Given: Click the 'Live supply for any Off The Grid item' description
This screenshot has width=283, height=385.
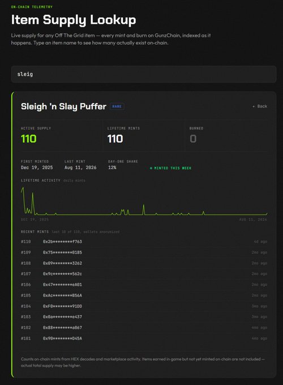Looking at the screenshot, I should pos(111,39).
